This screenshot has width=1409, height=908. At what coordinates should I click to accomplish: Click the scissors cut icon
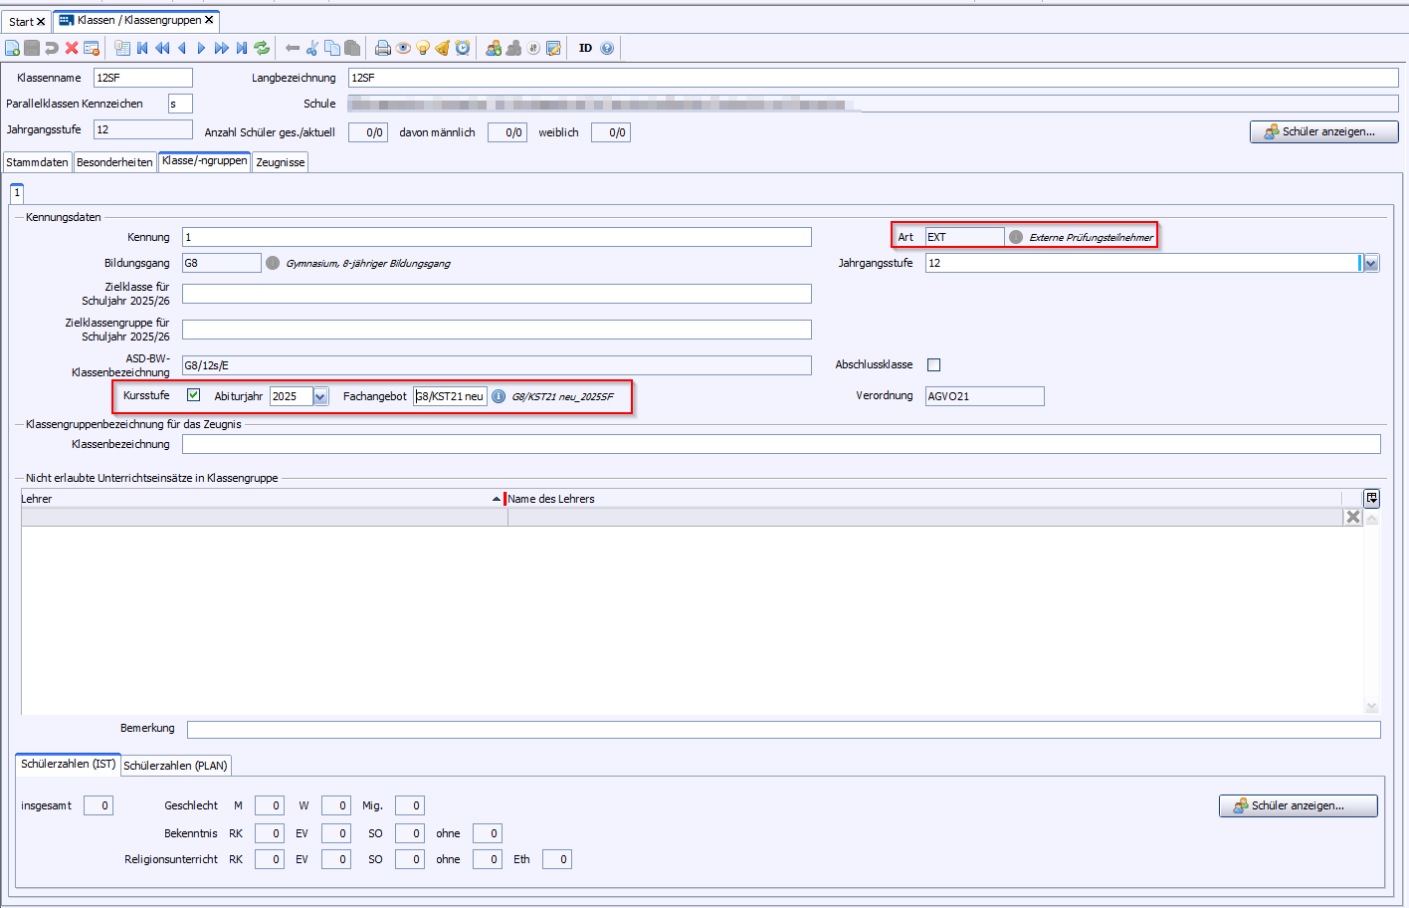coord(311,48)
